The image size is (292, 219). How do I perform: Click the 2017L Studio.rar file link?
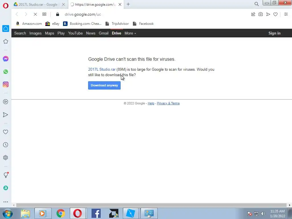(x=102, y=70)
